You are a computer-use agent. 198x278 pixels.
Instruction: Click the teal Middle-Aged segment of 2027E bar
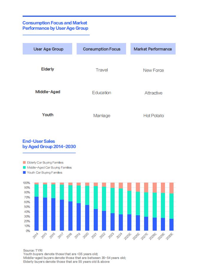[x=146, y=205]
